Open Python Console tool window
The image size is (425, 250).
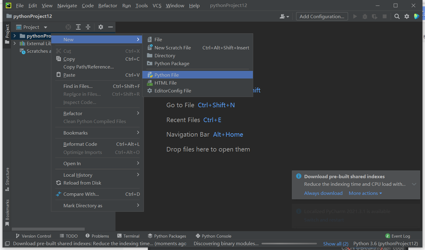(213, 236)
